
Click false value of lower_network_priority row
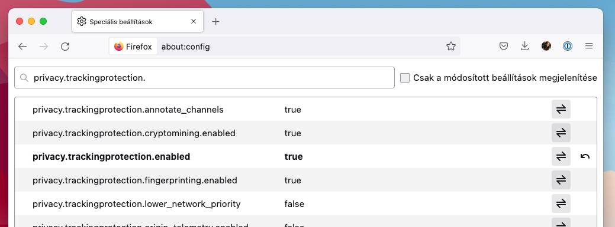point(294,204)
